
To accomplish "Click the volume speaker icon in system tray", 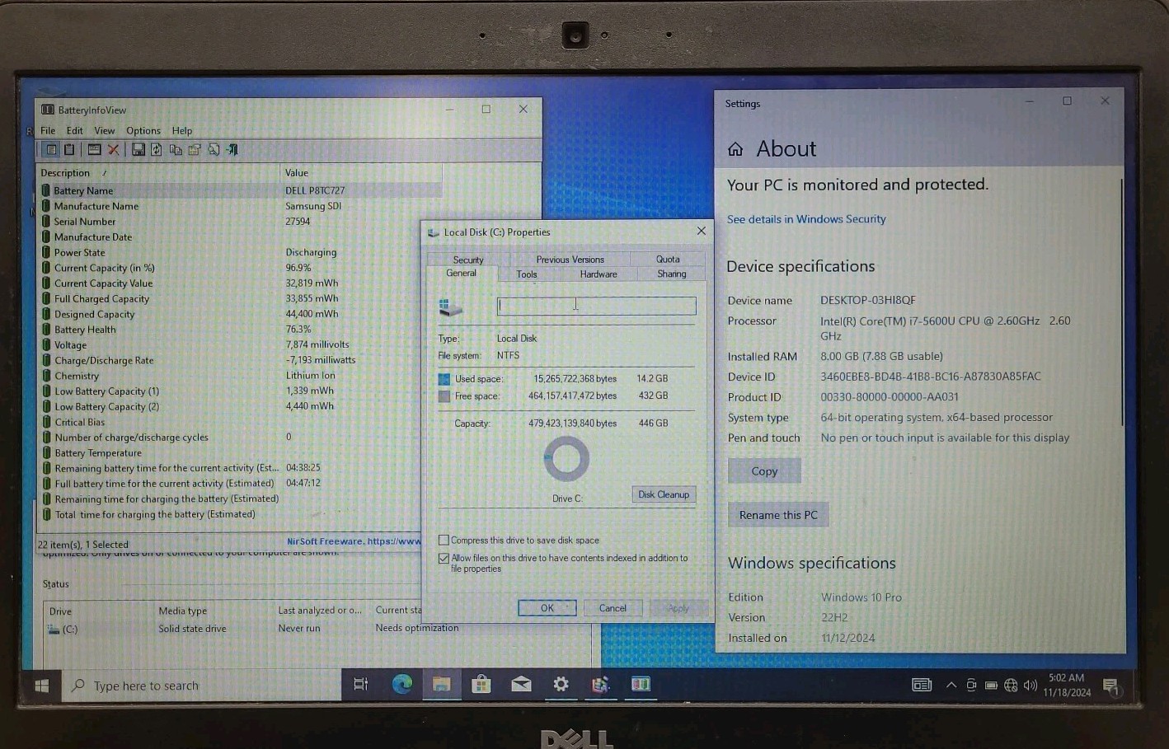I will coord(1030,686).
